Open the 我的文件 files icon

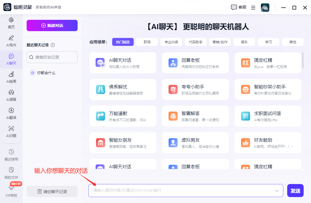[11, 173]
